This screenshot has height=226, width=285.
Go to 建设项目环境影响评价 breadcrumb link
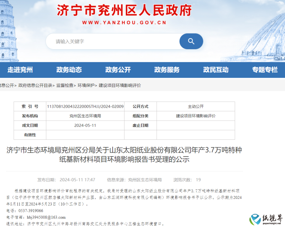pos(120,86)
